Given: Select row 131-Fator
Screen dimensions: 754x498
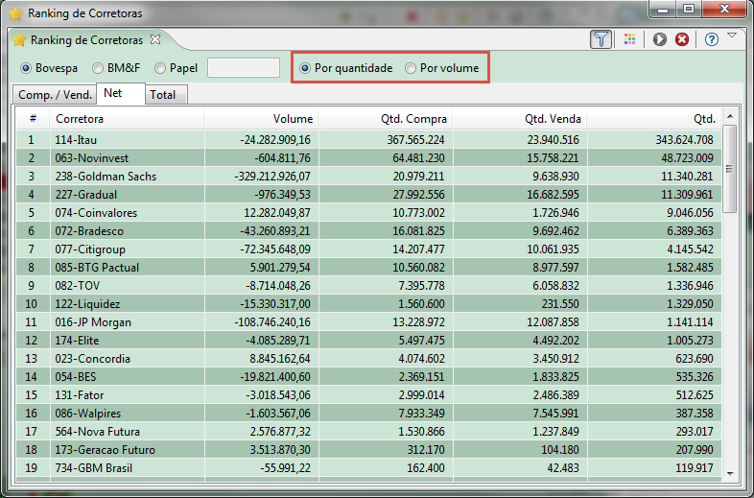Looking at the screenshot, I should pyautogui.click(x=368, y=395).
